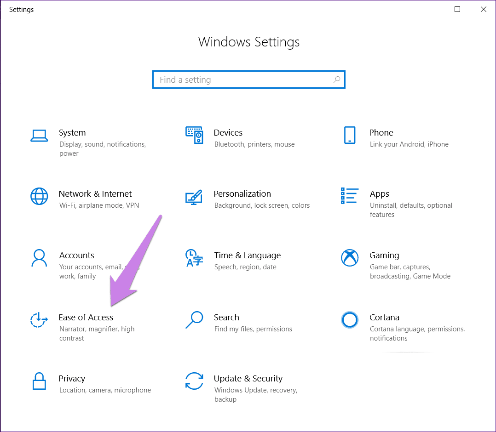Click 'Display, sound, notifications, power' text
496x432 pixels.
[x=103, y=149]
